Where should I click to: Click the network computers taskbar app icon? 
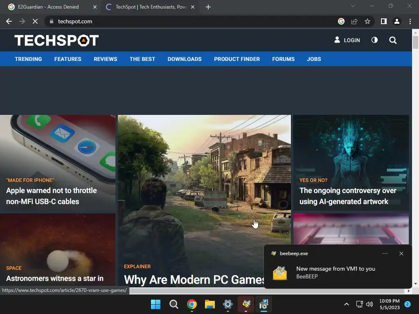point(264,304)
